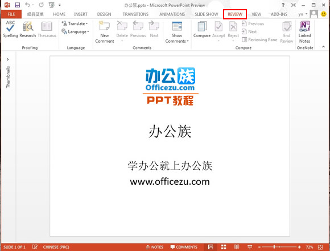Switch to the SLIDE SHOW tab
Image resolution: width=330 pixels, height=251 pixels.
click(x=206, y=14)
